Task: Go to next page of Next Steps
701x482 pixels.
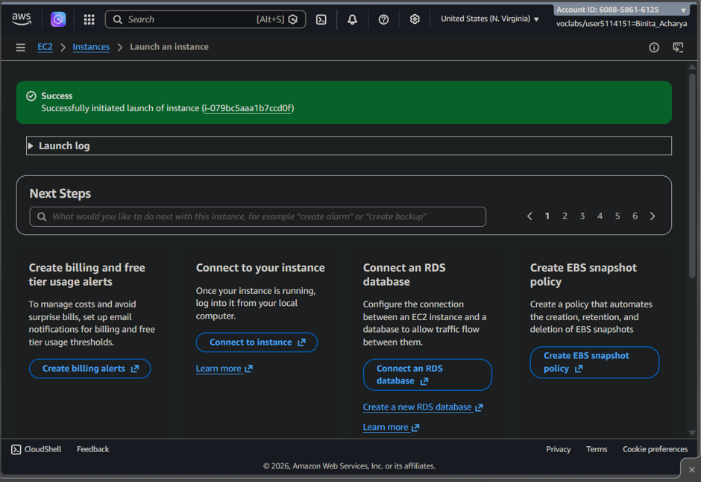Action: click(653, 216)
